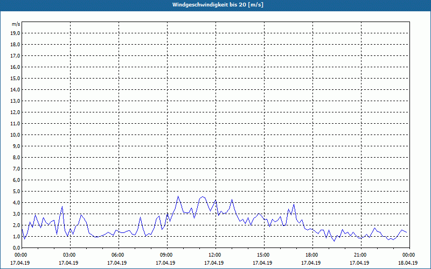Click the 03:00 time axis label
Screen dimensions: 431x269
[x=69, y=255]
